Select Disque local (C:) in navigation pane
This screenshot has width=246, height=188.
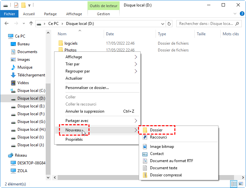point(31,91)
